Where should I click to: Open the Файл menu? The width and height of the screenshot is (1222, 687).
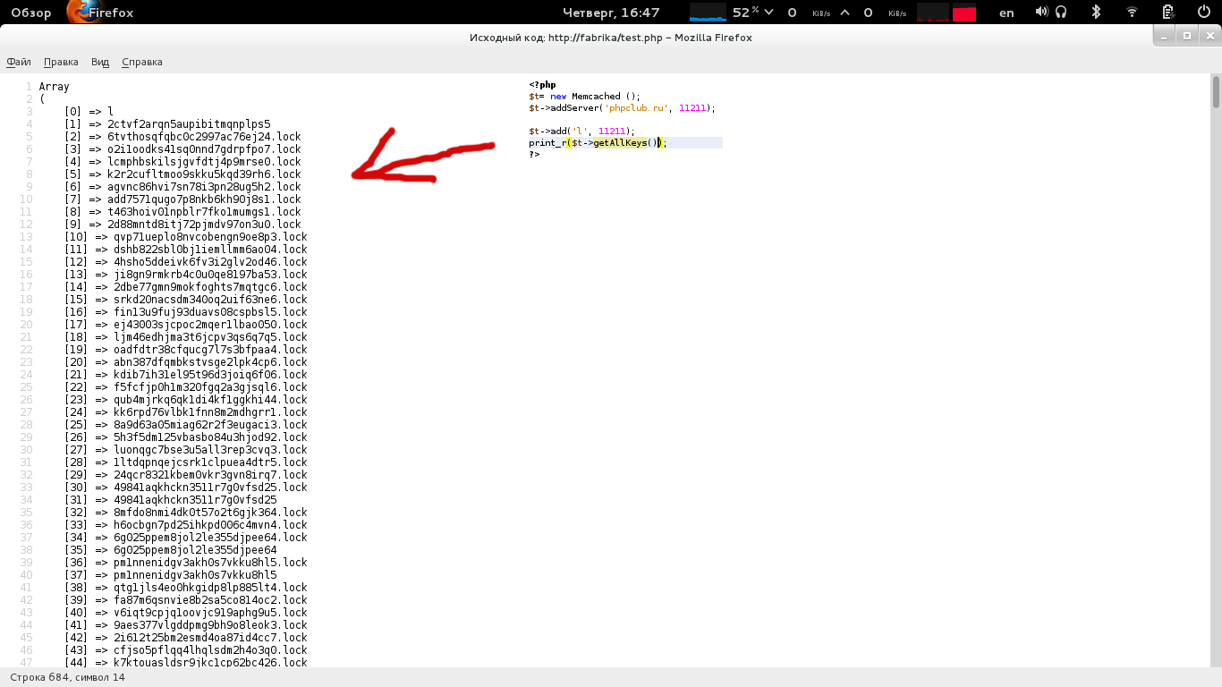coord(19,62)
